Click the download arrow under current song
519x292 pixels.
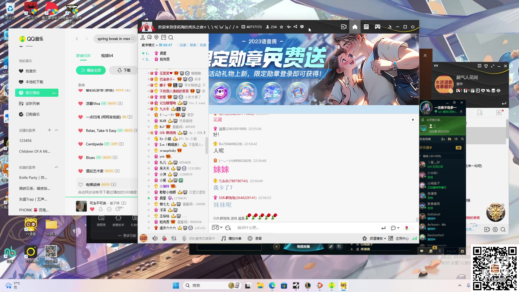101,209
